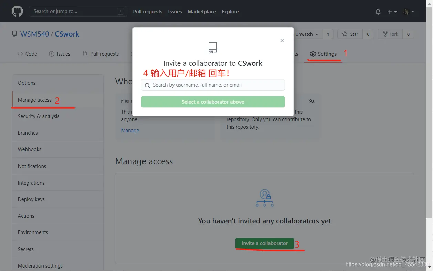Select Integrations in settings sidebar
This screenshot has height=271, width=433.
pos(58,183)
